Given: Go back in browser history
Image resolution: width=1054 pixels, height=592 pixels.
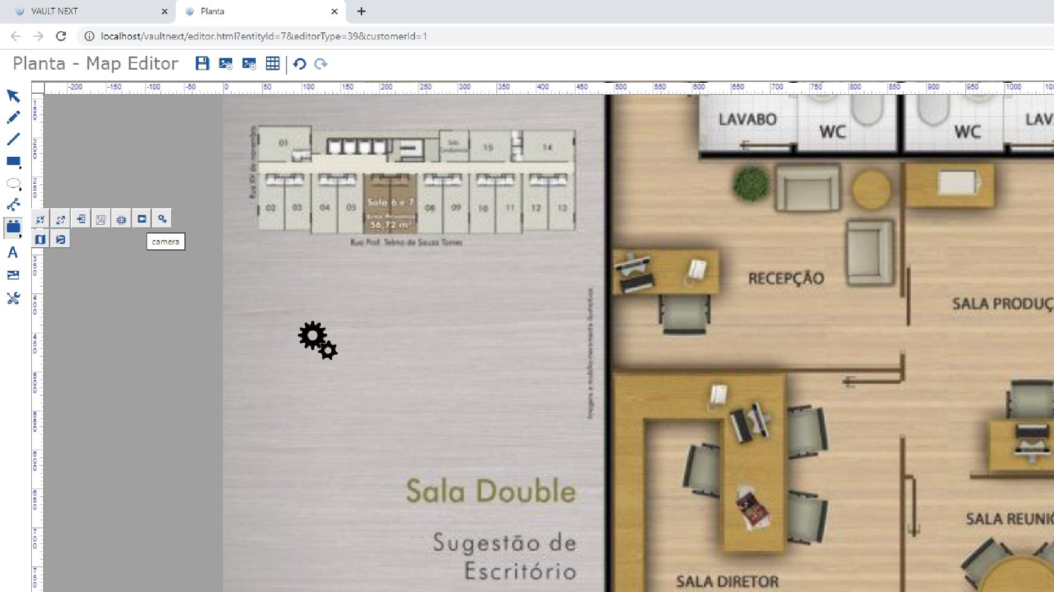Looking at the screenshot, I should coord(15,36).
